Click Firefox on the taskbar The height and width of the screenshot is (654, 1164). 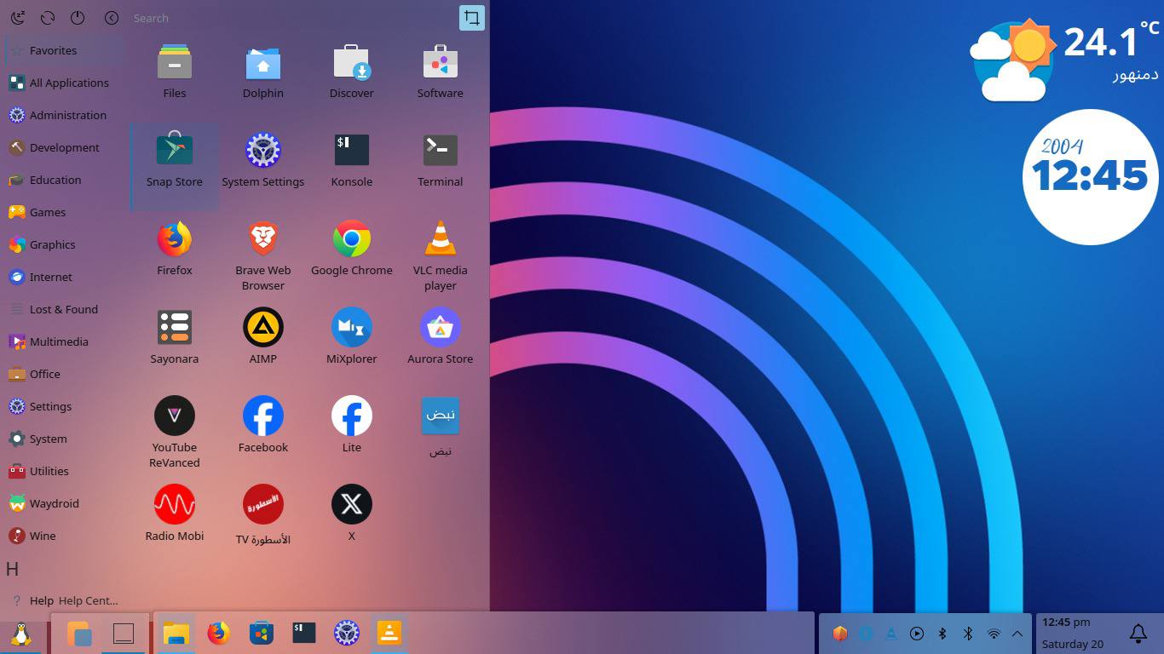[219, 634]
